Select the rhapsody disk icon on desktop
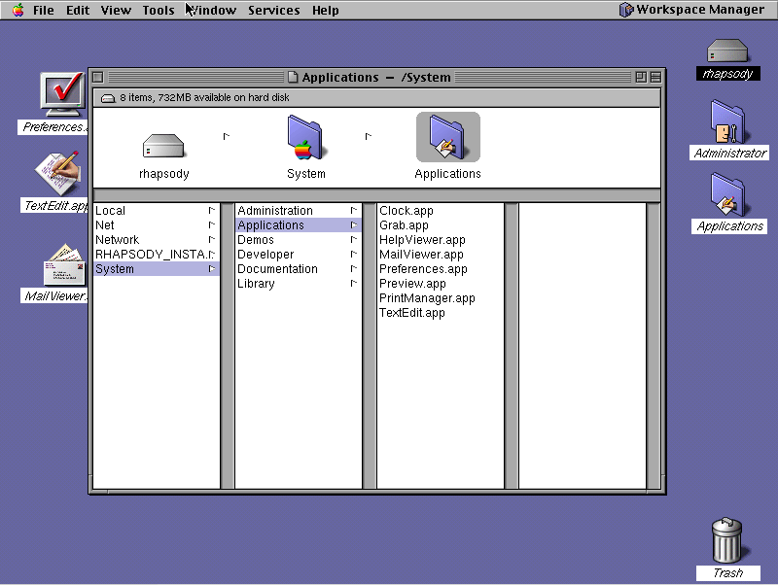This screenshot has width=778, height=585. (x=727, y=52)
